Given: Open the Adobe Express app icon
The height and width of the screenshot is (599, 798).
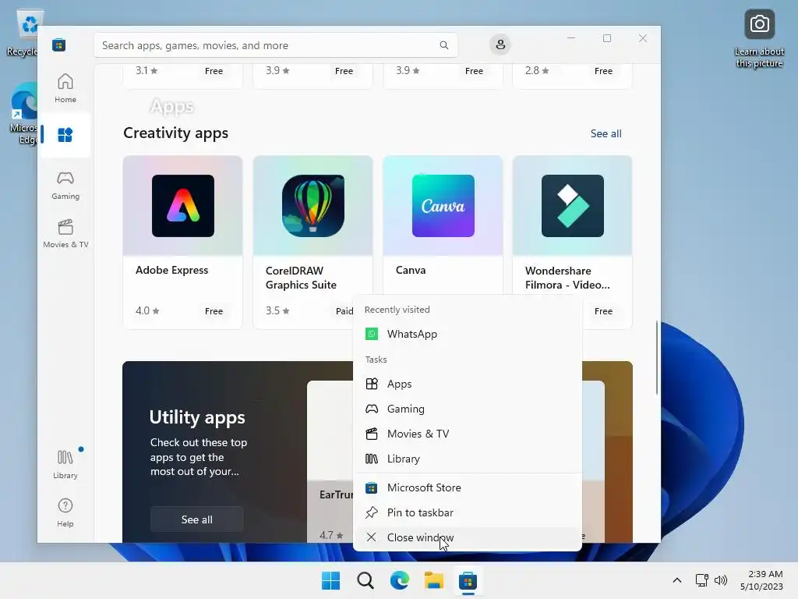Looking at the screenshot, I should (182, 206).
